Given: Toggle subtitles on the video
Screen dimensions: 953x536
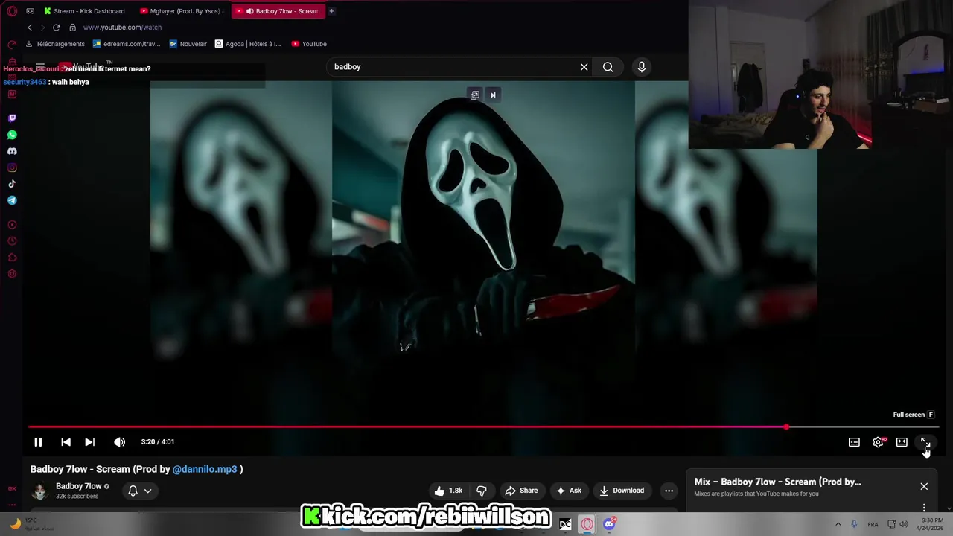Looking at the screenshot, I should [x=854, y=442].
